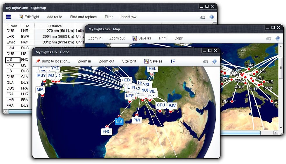The image size is (286, 164).
Task: Click the keyboard icon in Map window toolbar
Action: (x=269, y=39)
